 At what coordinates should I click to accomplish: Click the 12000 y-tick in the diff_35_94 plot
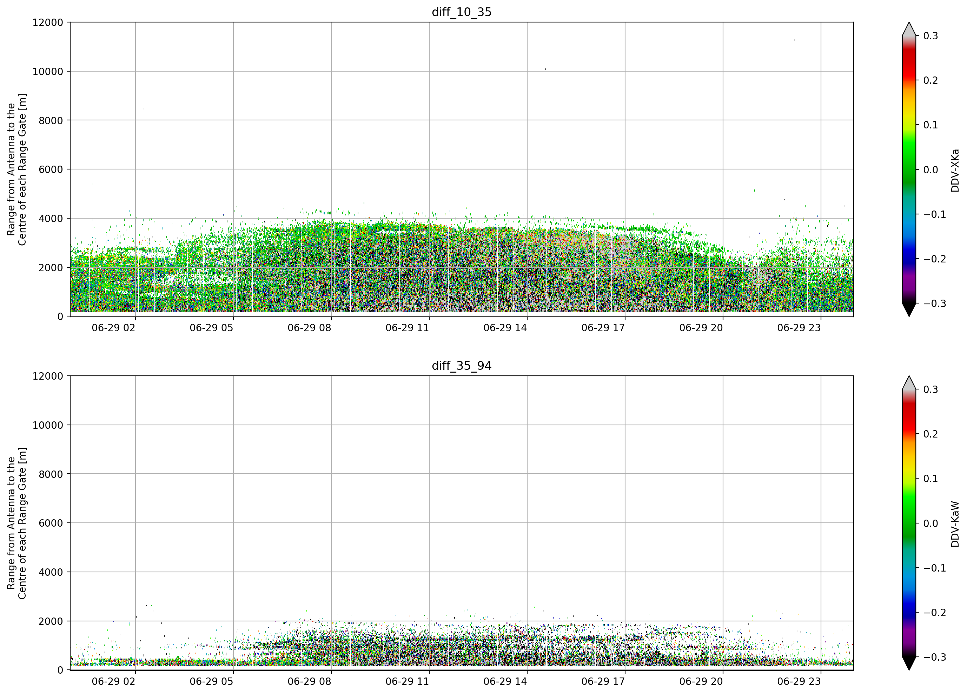click(48, 376)
